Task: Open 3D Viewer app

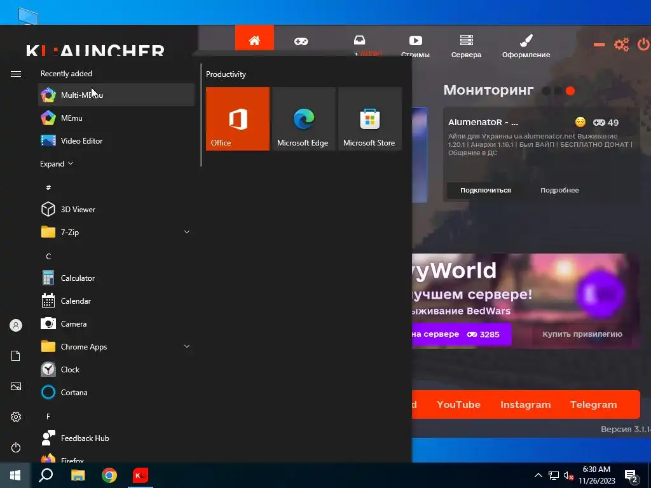Action: pos(116,209)
